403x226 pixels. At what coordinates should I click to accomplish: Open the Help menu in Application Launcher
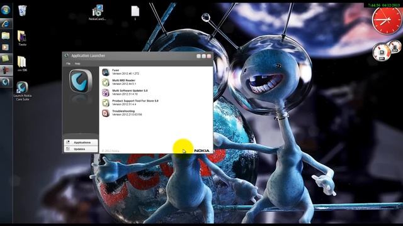point(77,63)
